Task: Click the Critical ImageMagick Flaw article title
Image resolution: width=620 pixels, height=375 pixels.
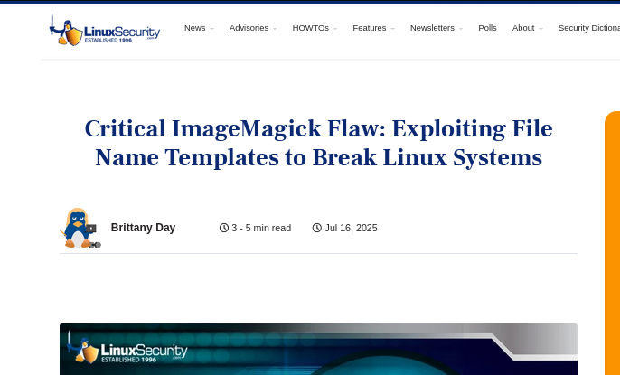Action: pos(318,143)
